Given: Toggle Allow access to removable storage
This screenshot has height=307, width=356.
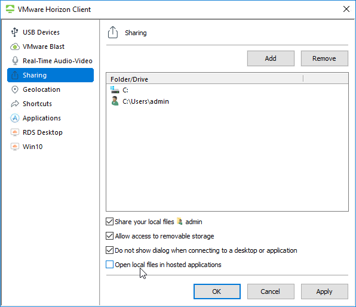Looking at the screenshot, I should point(110,236).
